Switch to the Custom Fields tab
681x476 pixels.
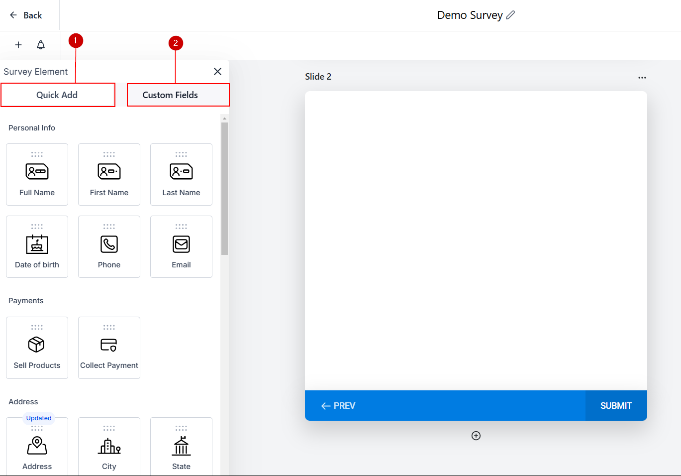pos(178,95)
